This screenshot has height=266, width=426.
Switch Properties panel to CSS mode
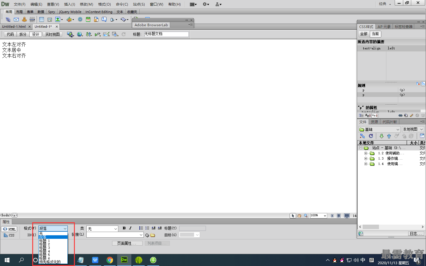coord(9,235)
